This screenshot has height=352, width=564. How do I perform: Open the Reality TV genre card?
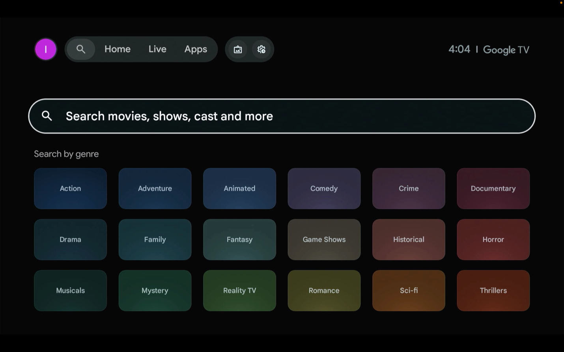(x=239, y=291)
